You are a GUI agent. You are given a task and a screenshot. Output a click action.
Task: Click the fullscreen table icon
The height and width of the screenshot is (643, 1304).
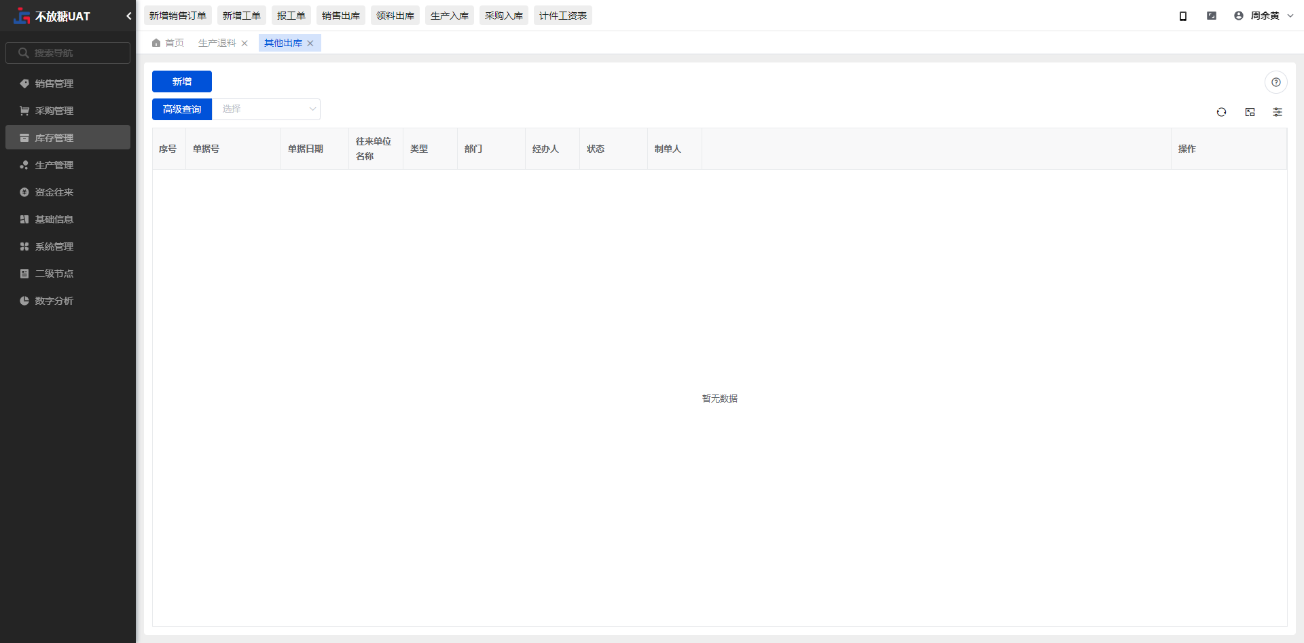tap(1250, 112)
